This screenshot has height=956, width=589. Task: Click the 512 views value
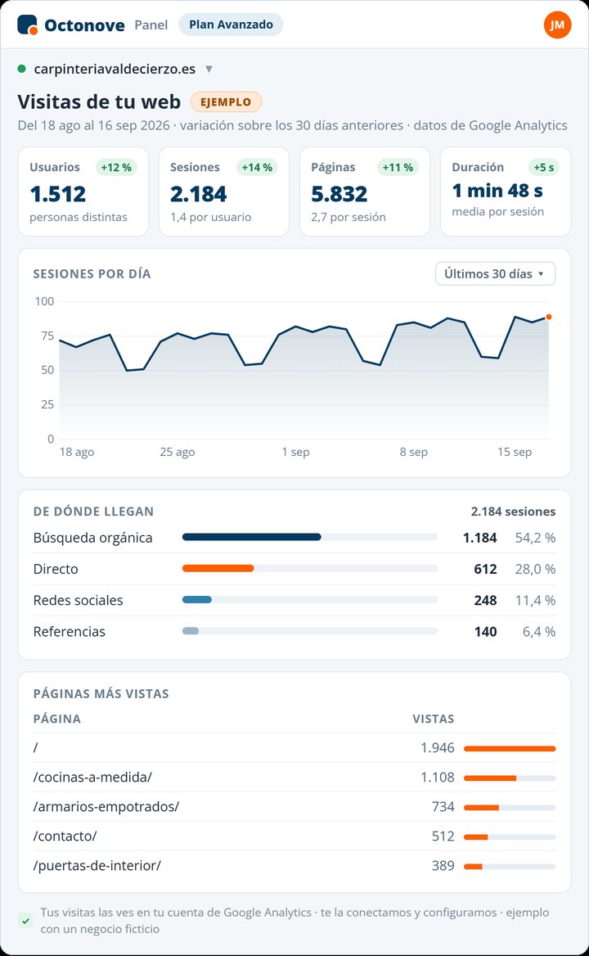[443, 836]
